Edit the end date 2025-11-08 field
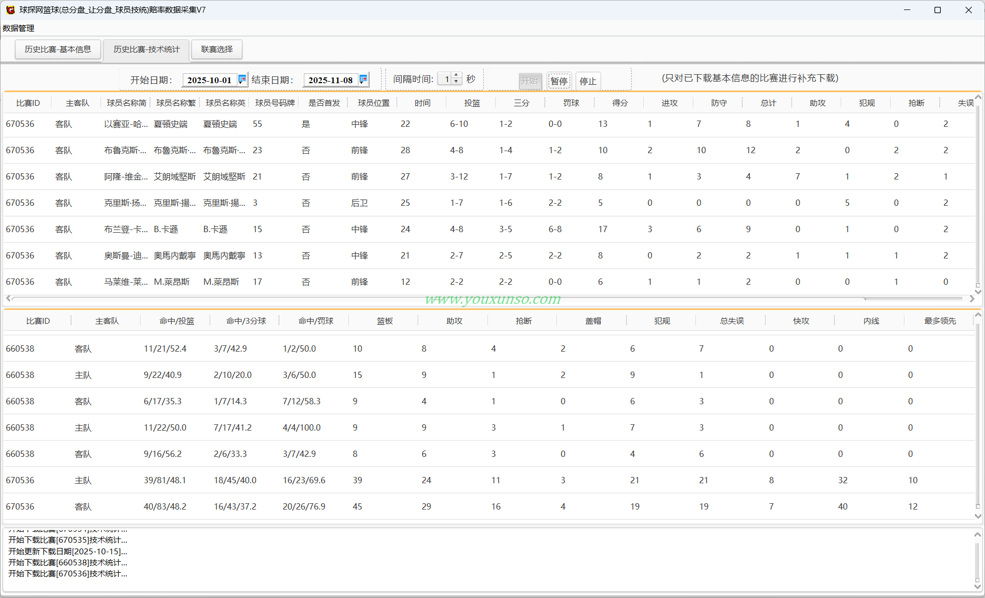 [331, 80]
